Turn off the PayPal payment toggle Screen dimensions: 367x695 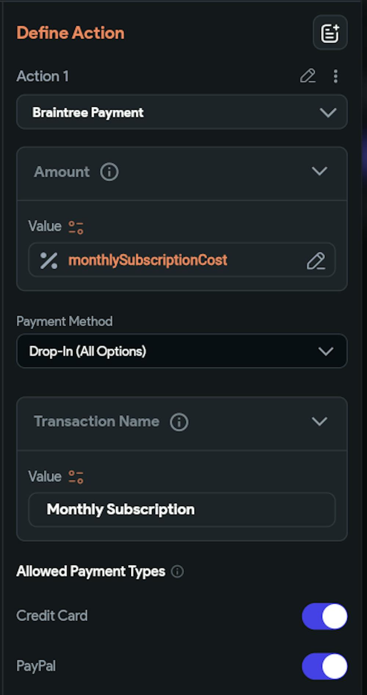coord(324,666)
